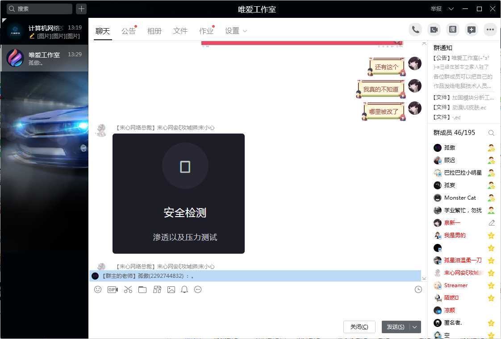
Task: Click the 还有这个 message bubble
Action: [x=386, y=67]
